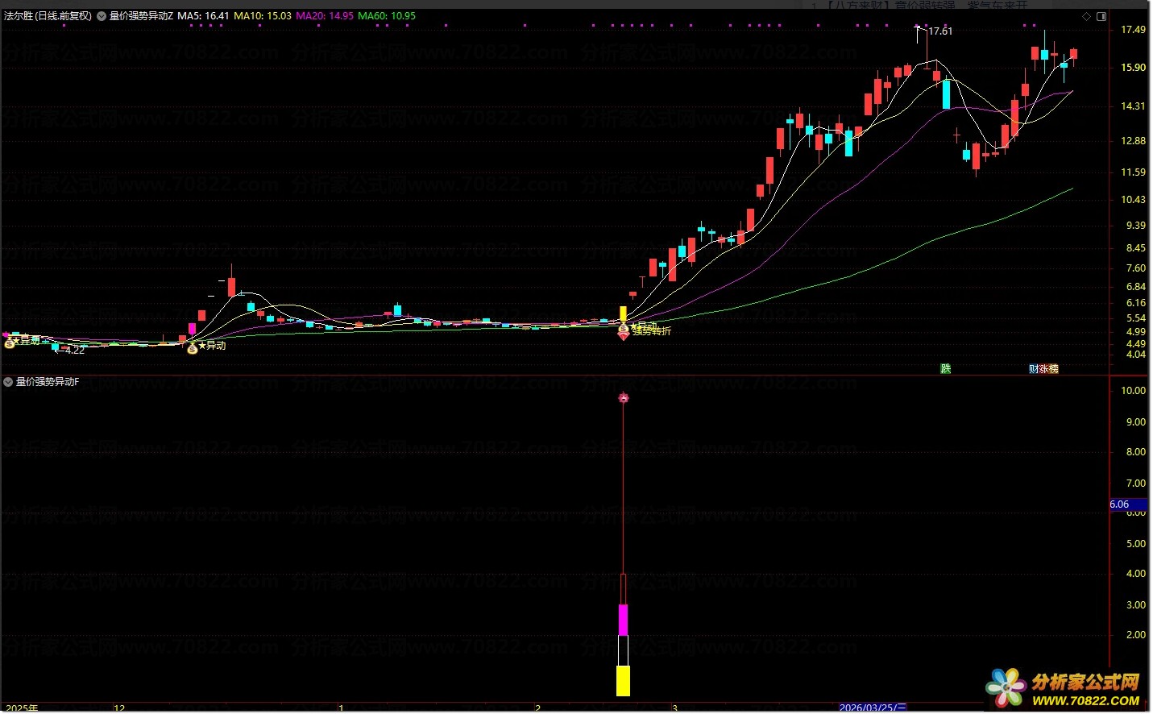Viewport: 1153px width, 714px height.
Task: Click the 财 tag near chart bottom
Action: click(1034, 369)
